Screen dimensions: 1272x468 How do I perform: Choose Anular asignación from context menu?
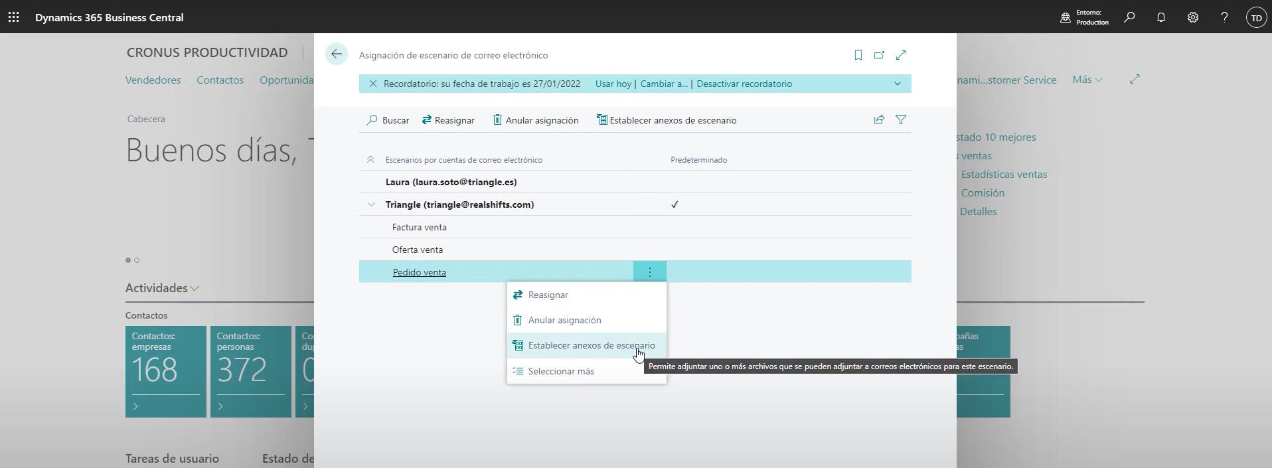pos(564,320)
